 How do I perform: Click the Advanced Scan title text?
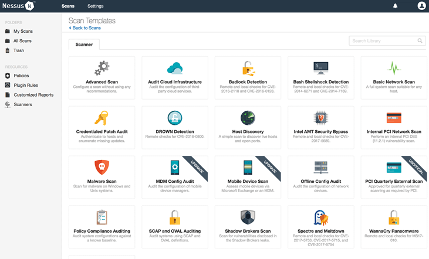point(102,81)
